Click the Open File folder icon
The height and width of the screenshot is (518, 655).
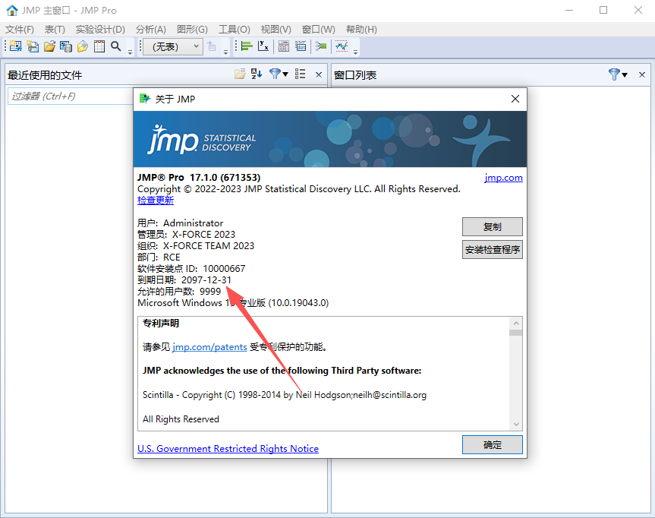click(x=49, y=46)
